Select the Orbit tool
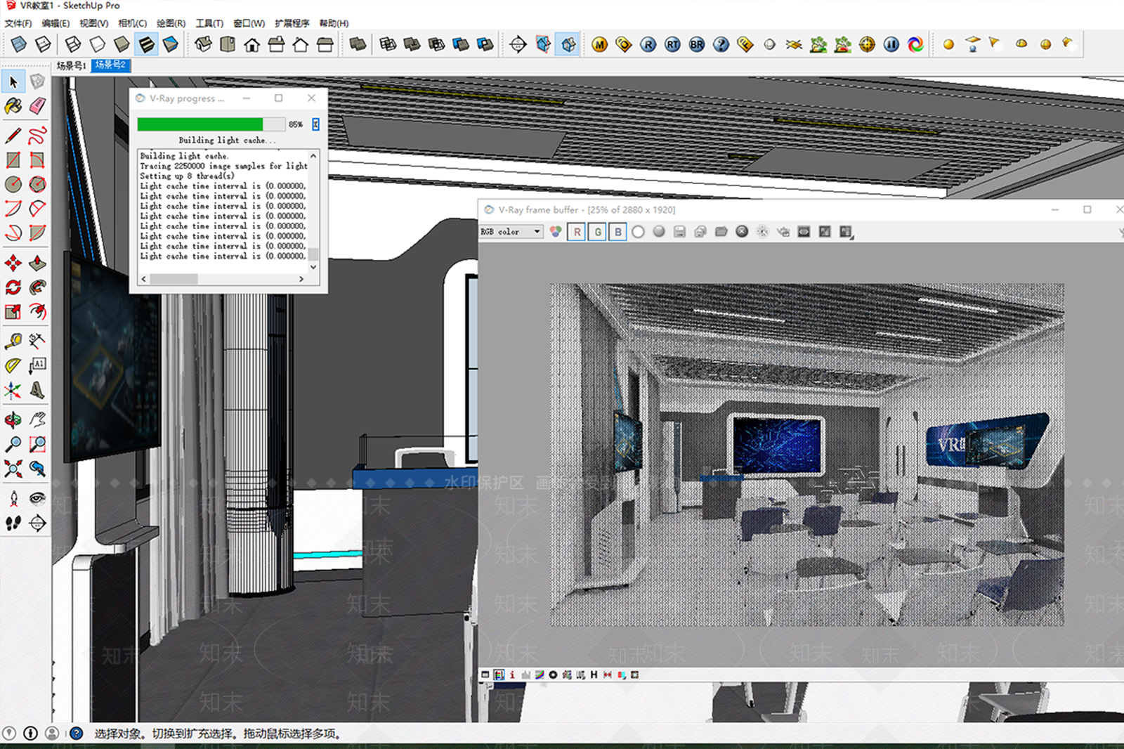 pyautogui.click(x=13, y=420)
